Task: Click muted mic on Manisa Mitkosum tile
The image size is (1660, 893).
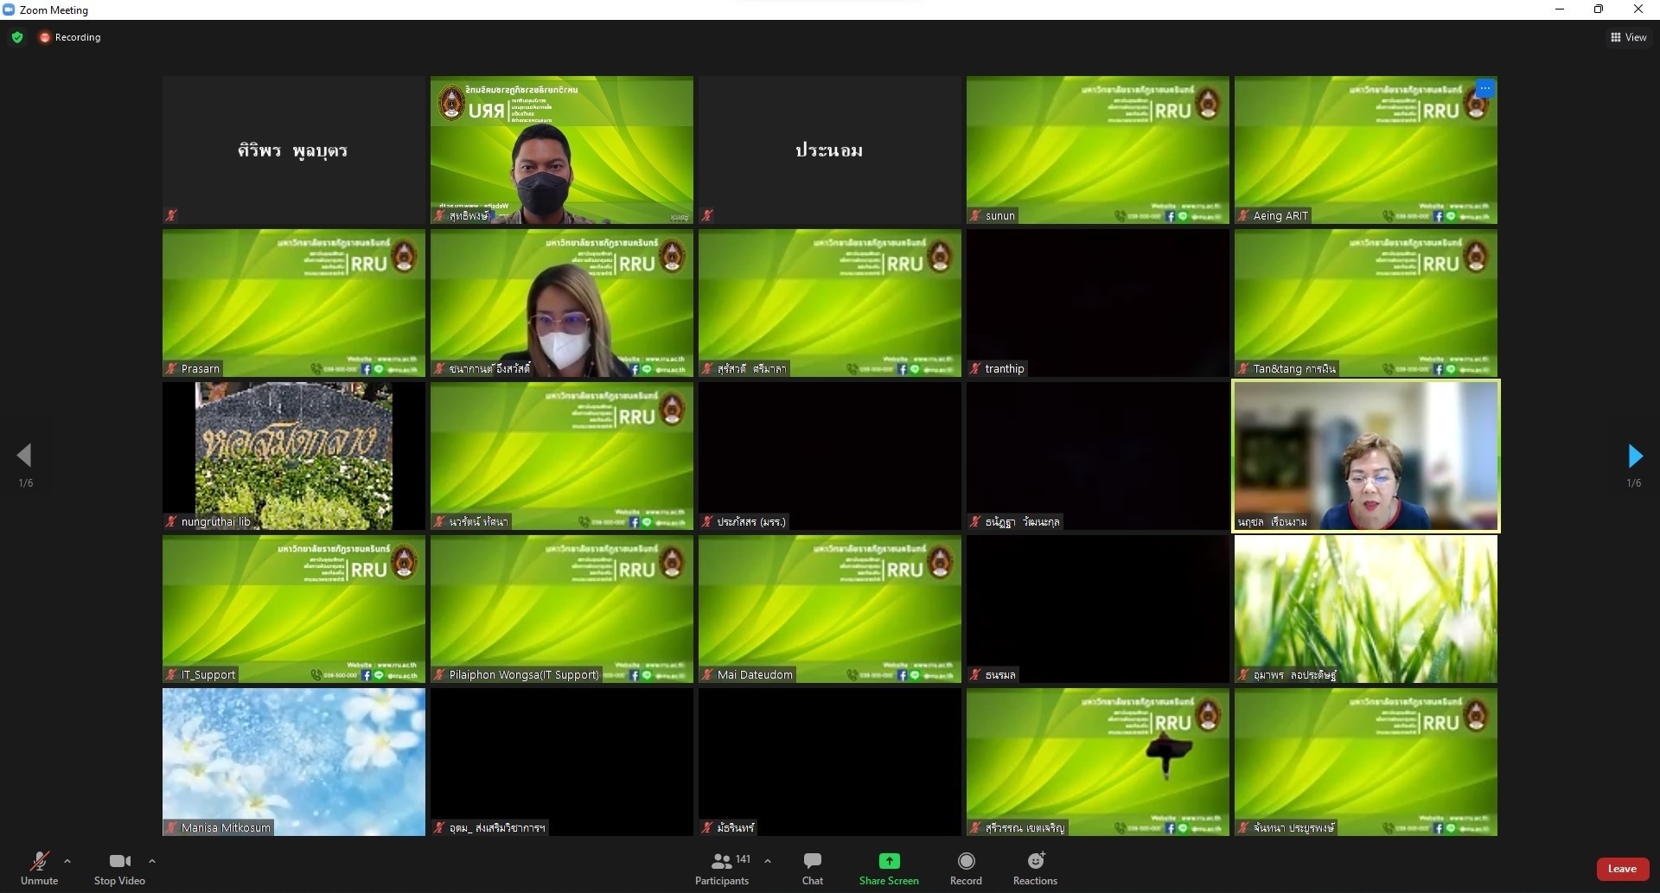Action: (x=171, y=828)
